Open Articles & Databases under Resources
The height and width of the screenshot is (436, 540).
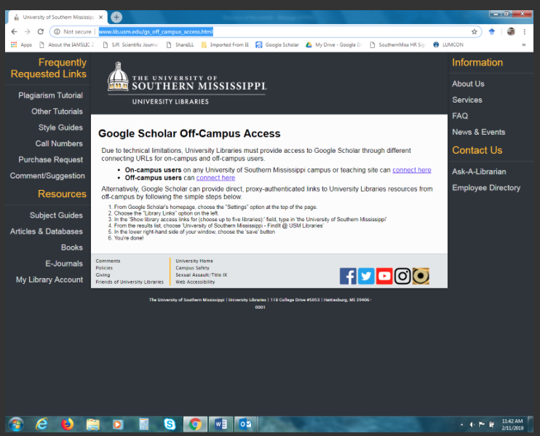(46, 231)
